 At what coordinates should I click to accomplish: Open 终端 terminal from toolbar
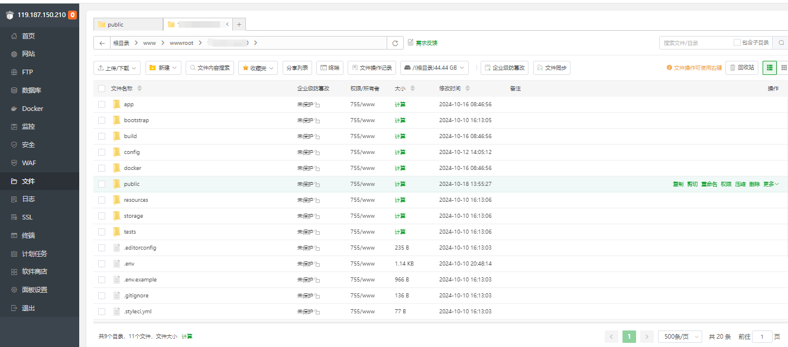click(x=330, y=68)
